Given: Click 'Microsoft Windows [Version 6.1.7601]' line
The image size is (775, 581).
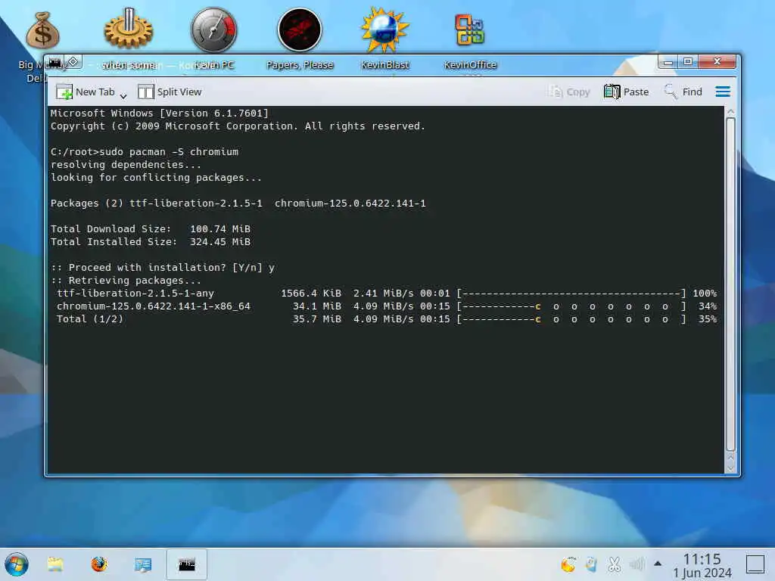Looking at the screenshot, I should pos(160,113).
